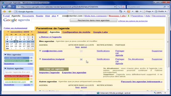Screen dimensions: 171x96
Task: Click the browser Forward arrow button
Action: (9, 7)
